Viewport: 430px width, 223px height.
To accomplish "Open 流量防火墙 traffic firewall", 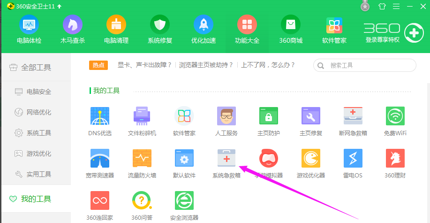I will [142, 164].
